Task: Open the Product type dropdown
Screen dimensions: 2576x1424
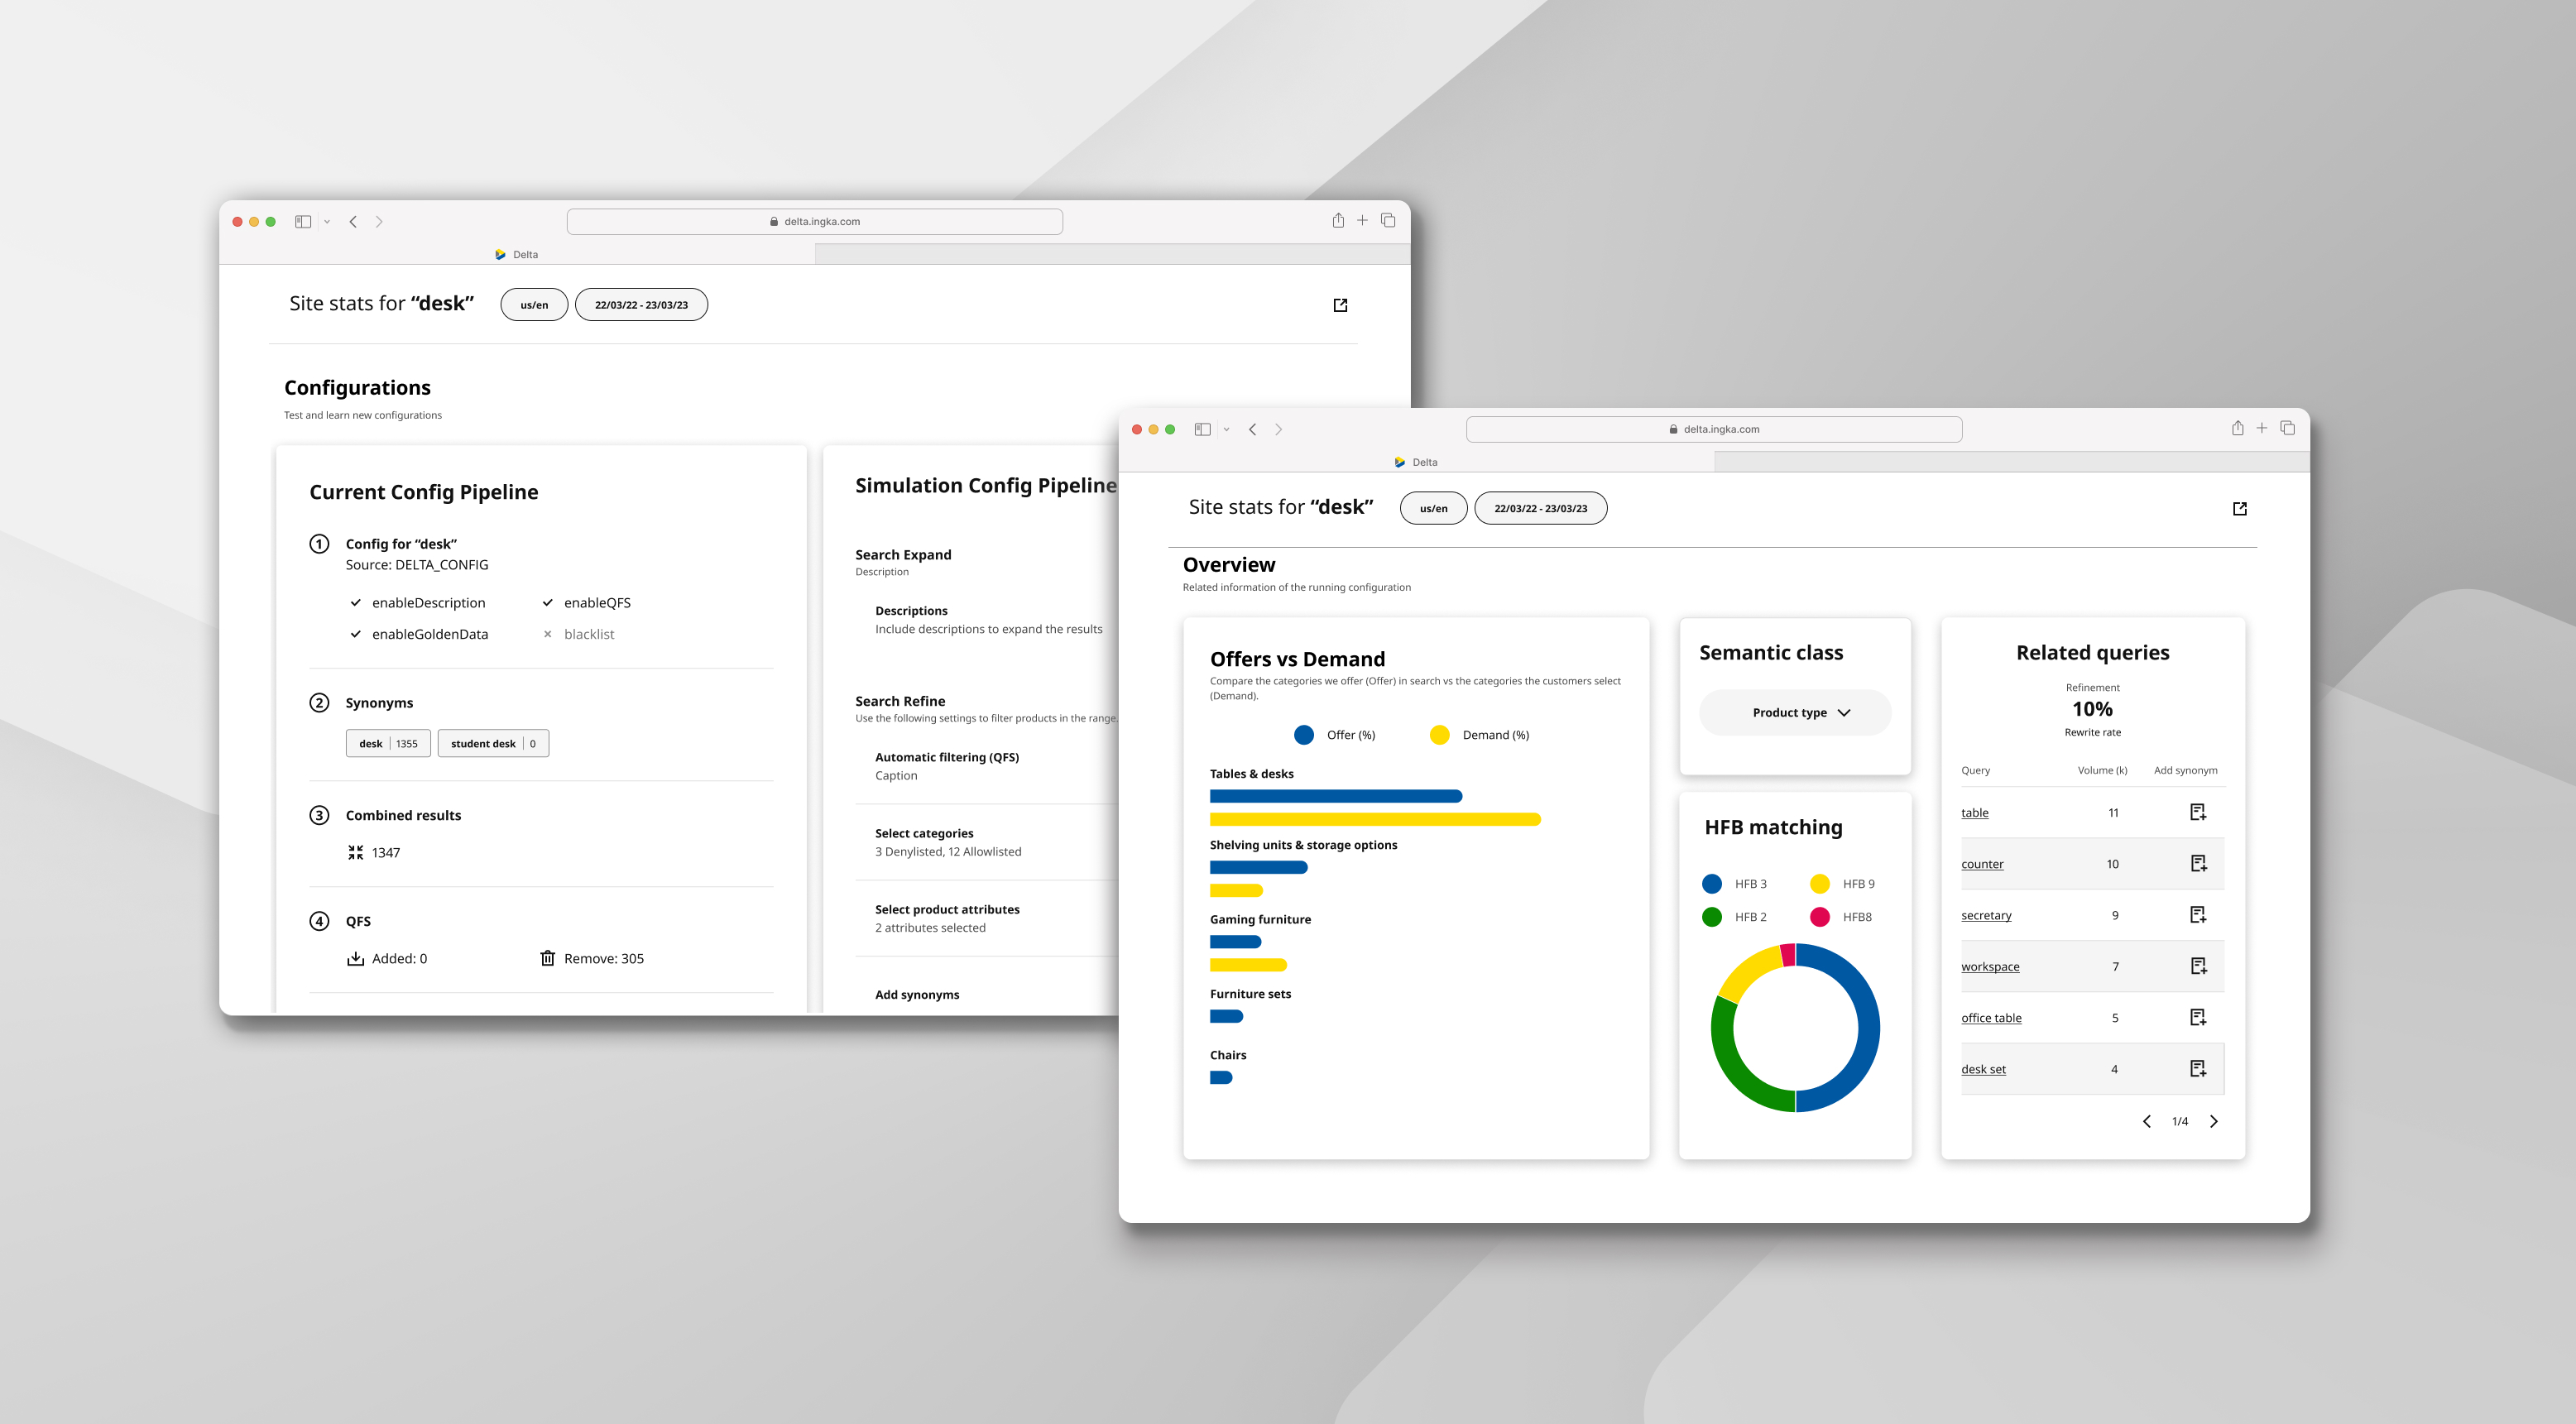Action: (x=1794, y=712)
